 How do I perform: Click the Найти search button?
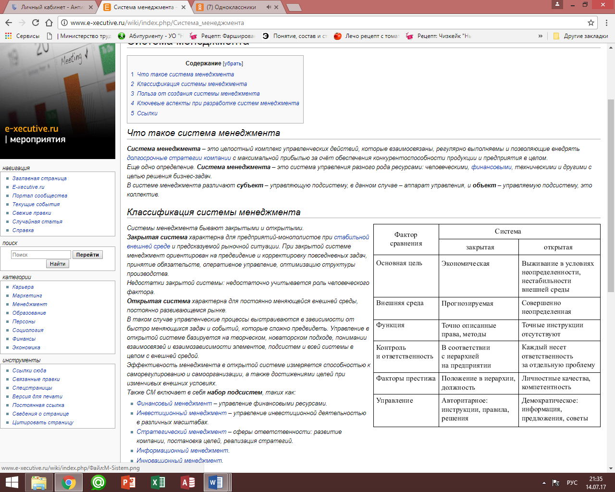(x=58, y=264)
